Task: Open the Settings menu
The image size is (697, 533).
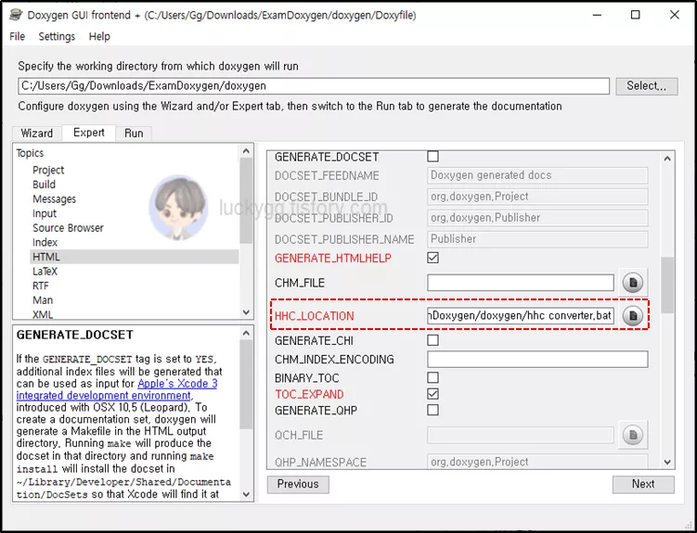Action: tap(57, 36)
